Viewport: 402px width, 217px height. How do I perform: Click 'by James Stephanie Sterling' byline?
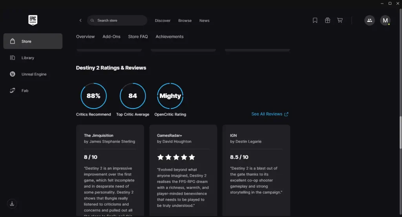click(x=110, y=141)
